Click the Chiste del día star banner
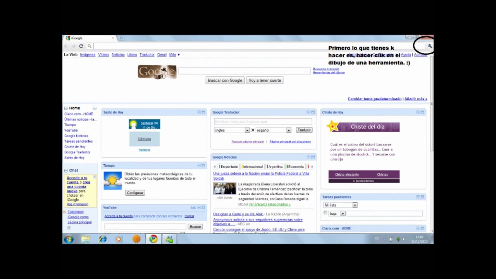The image size is (496, 279). tap(364, 127)
